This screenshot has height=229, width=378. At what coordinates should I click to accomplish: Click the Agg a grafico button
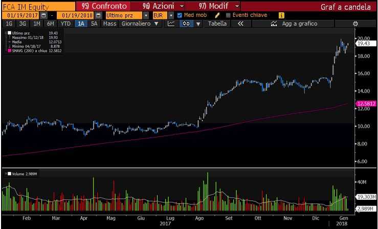point(294,24)
